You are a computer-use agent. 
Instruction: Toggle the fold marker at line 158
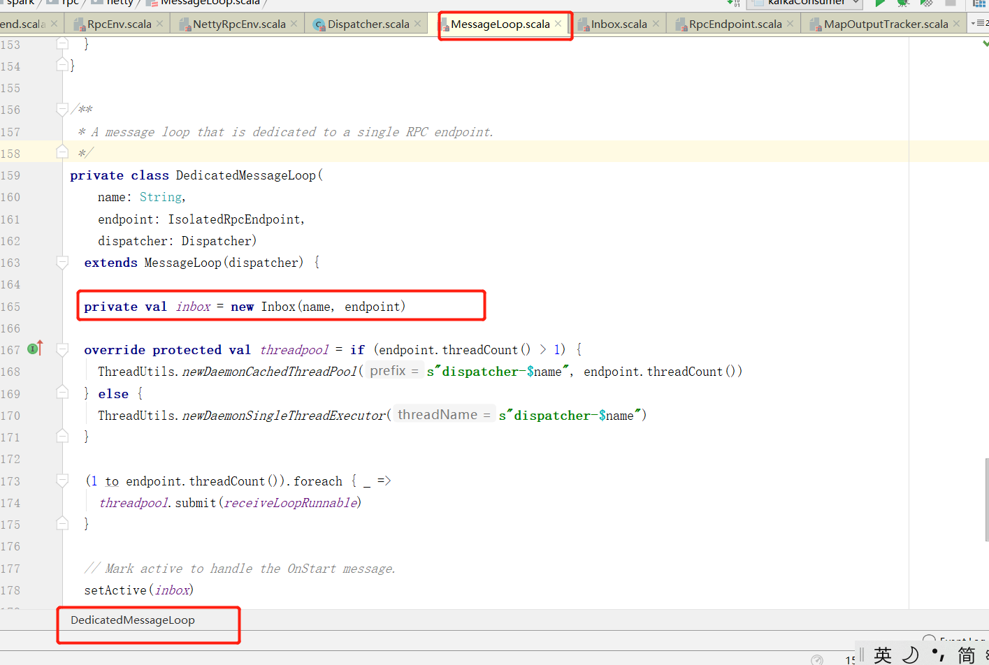pyautogui.click(x=62, y=152)
